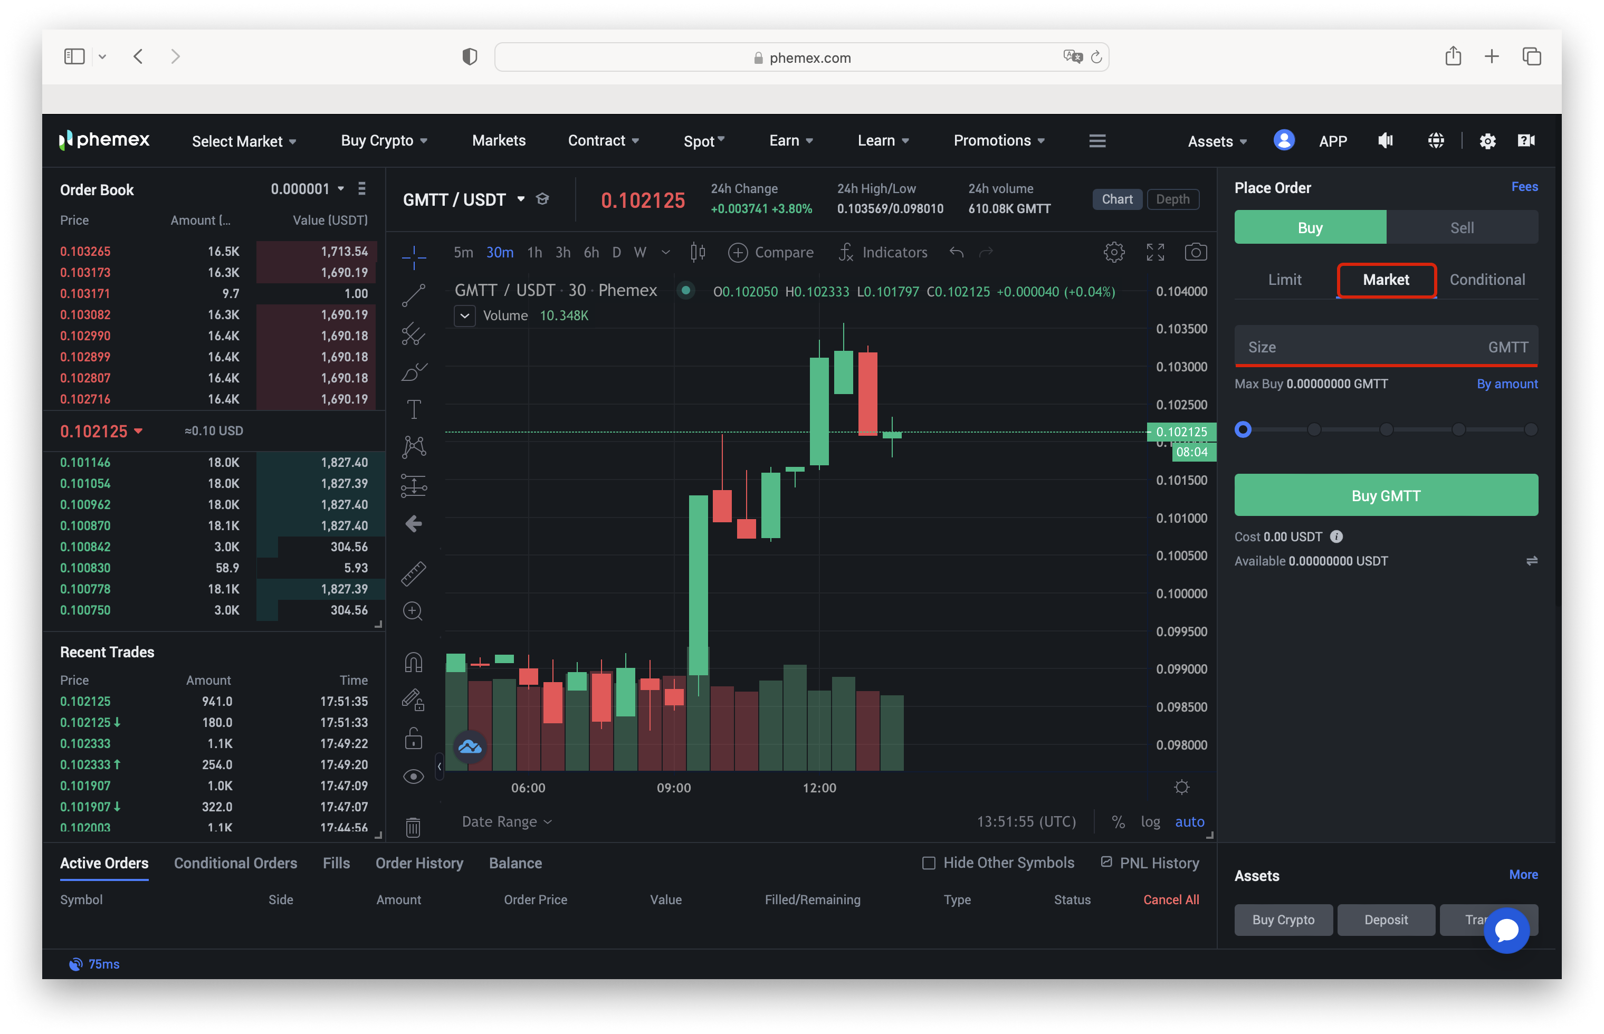1604x1034 pixels.
Task: Open the live chat support bubble
Action: tap(1506, 930)
